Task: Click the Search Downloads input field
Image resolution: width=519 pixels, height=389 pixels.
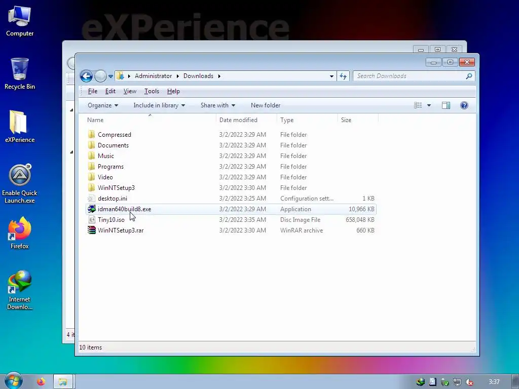Action: coord(410,76)
